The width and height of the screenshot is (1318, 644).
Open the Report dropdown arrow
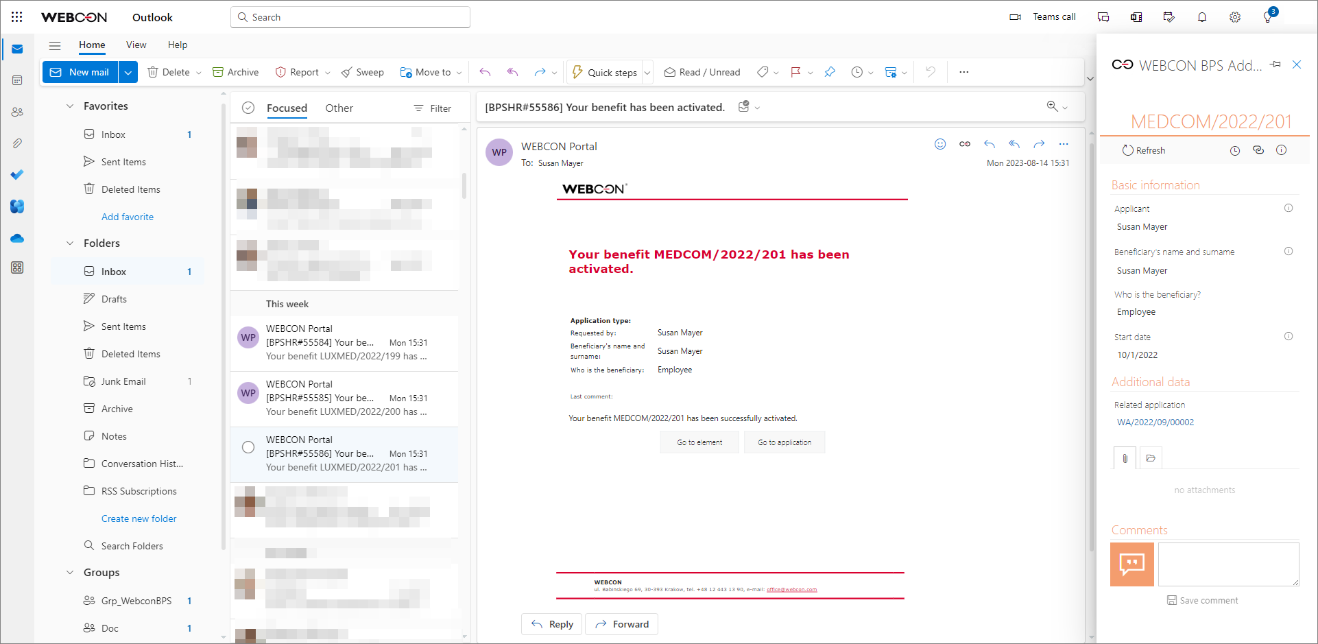pyautogui.click(x=328, y=73)
